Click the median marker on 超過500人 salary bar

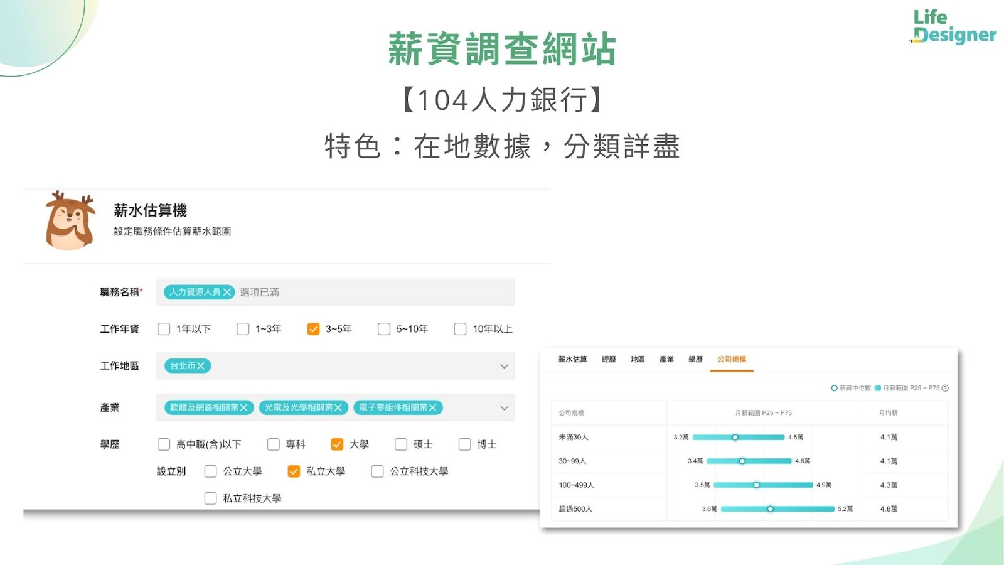[x=771, y=509]
